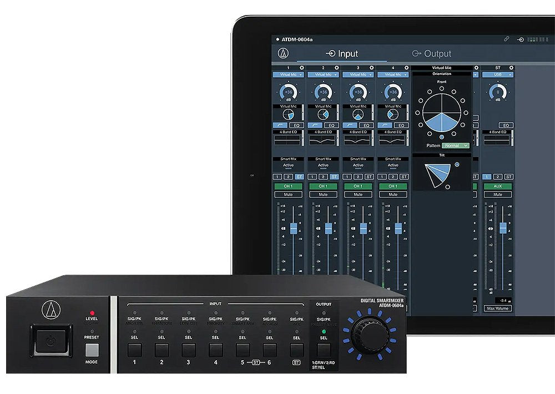The image size is (555, 394).
Task: Open the USB source dropdown on ST
Action: click(497, 74)
